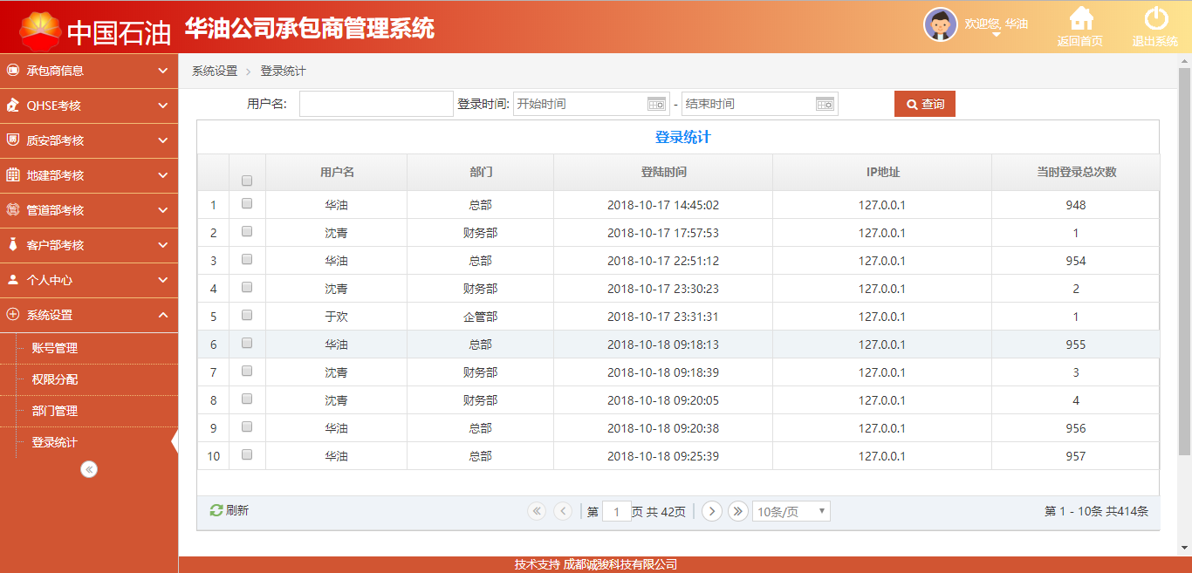Open the calendar picker for 结束时间
The height and width of the screenshot is (573, 1192).
pos(825,104)
